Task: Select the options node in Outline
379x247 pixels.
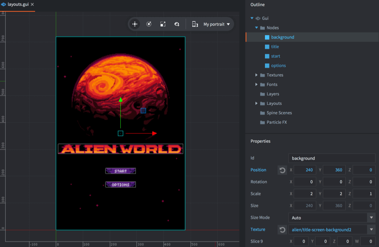Action: [278, 65]
